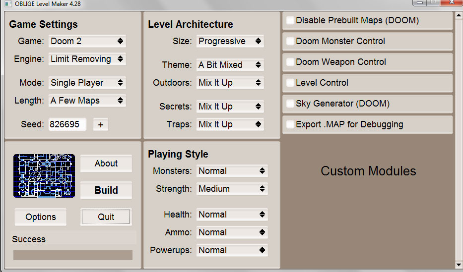Open the Game dropdown showing Doom 2
This screenshot has height=272, width=463.
point(87,41)
